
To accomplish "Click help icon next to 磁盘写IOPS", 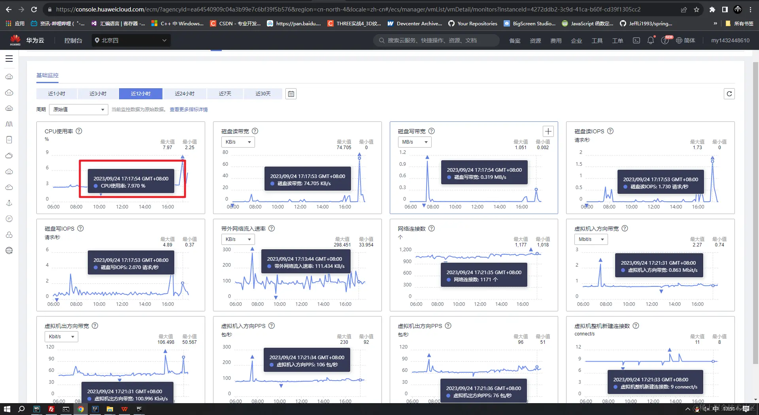I will [81, 228].
